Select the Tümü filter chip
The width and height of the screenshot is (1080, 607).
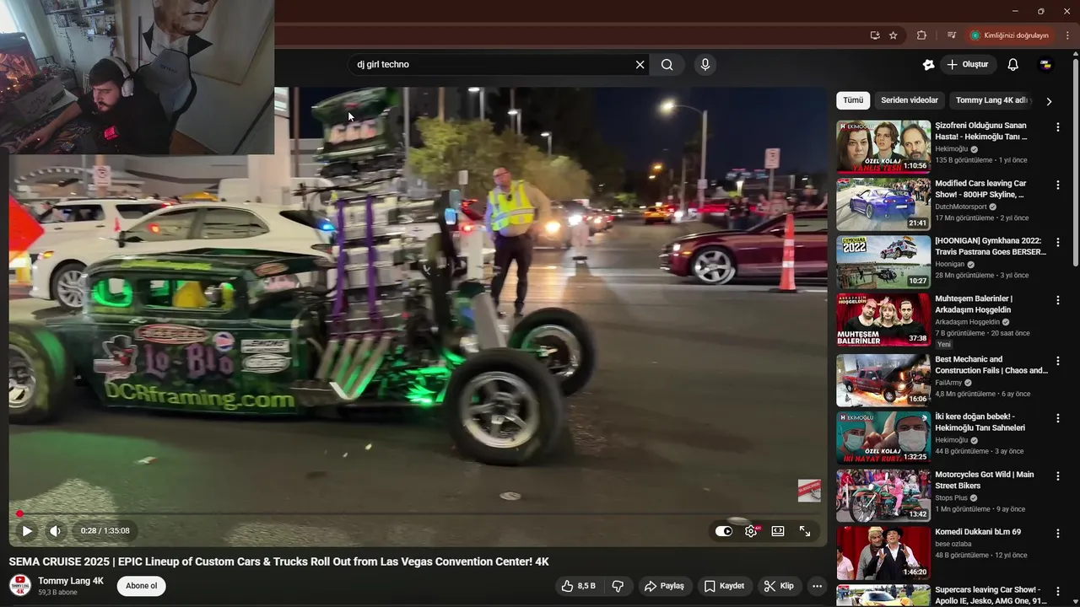point(853,100)
